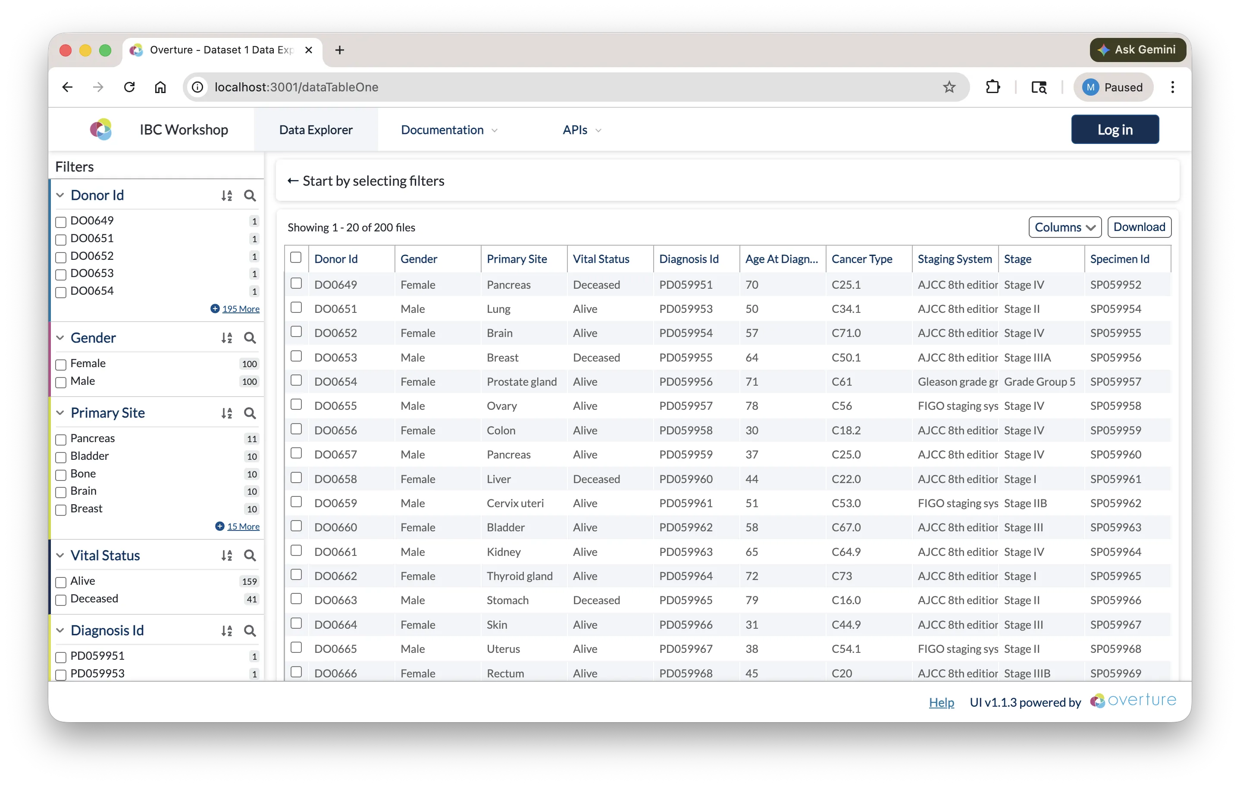Open the Columns dropdown
The height and width of the screenshot is (786, 1240).
(x=1065, y=228)
